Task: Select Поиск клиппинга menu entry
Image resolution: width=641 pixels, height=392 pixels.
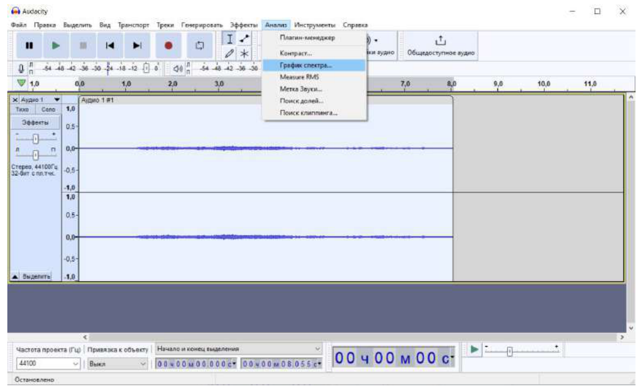Action: [314, 113]
